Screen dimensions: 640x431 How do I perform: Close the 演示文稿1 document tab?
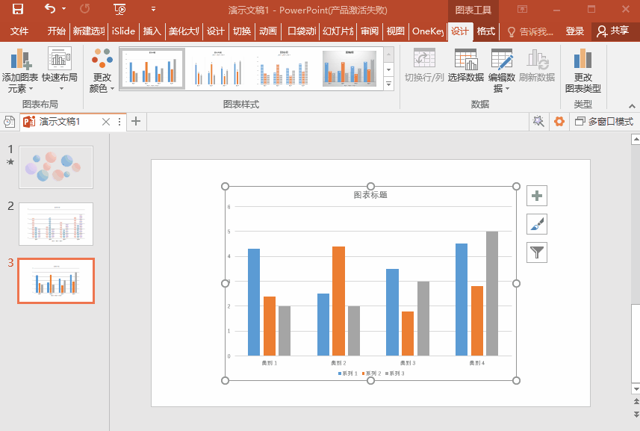pyautogui.click(x=106, y=122)
